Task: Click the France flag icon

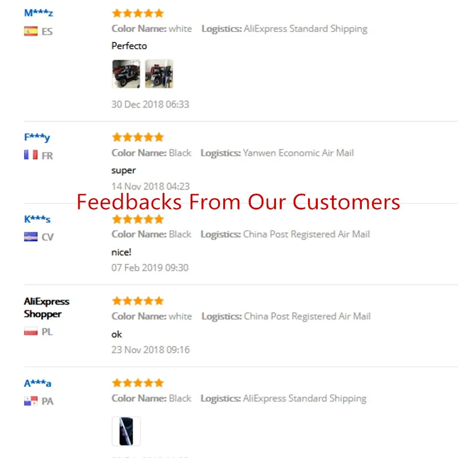Action: point(31,155)
